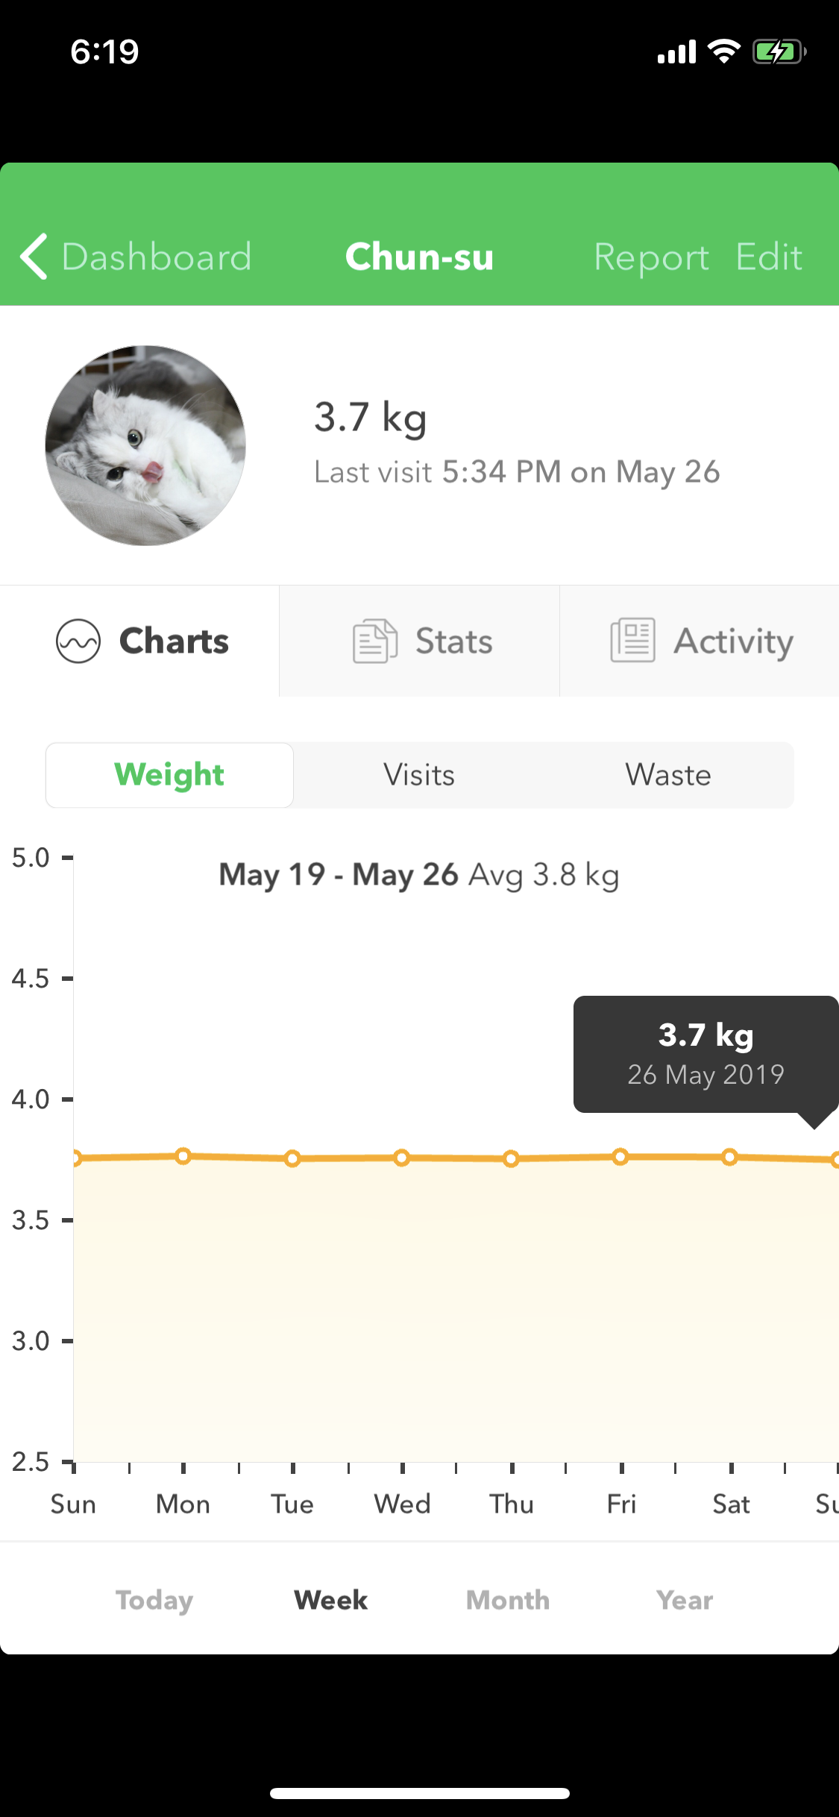Switch chart to Weight segment
839x1817 pixels.
[169, 775]
